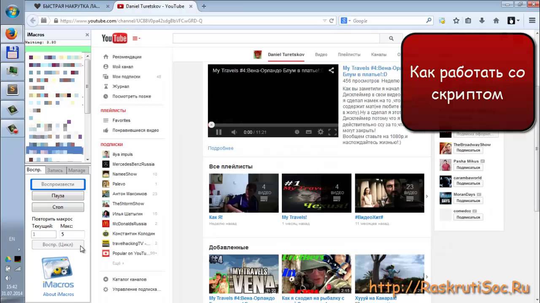The image size is (540, 303).
Task: Open About iMacros link
Action: coord(58,294)
